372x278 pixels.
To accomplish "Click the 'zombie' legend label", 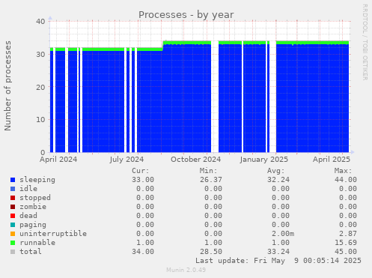I will pos(33,207).
